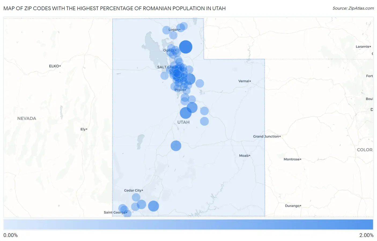Viewport: 377px width, 241px height.
Task: Click the Moab city label
Action: pyautogui.click(x=245, y=155)
